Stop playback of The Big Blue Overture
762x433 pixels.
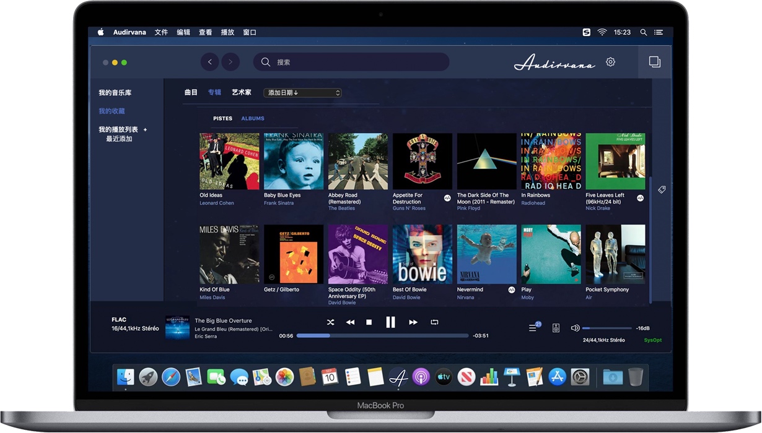pos(369,322)
